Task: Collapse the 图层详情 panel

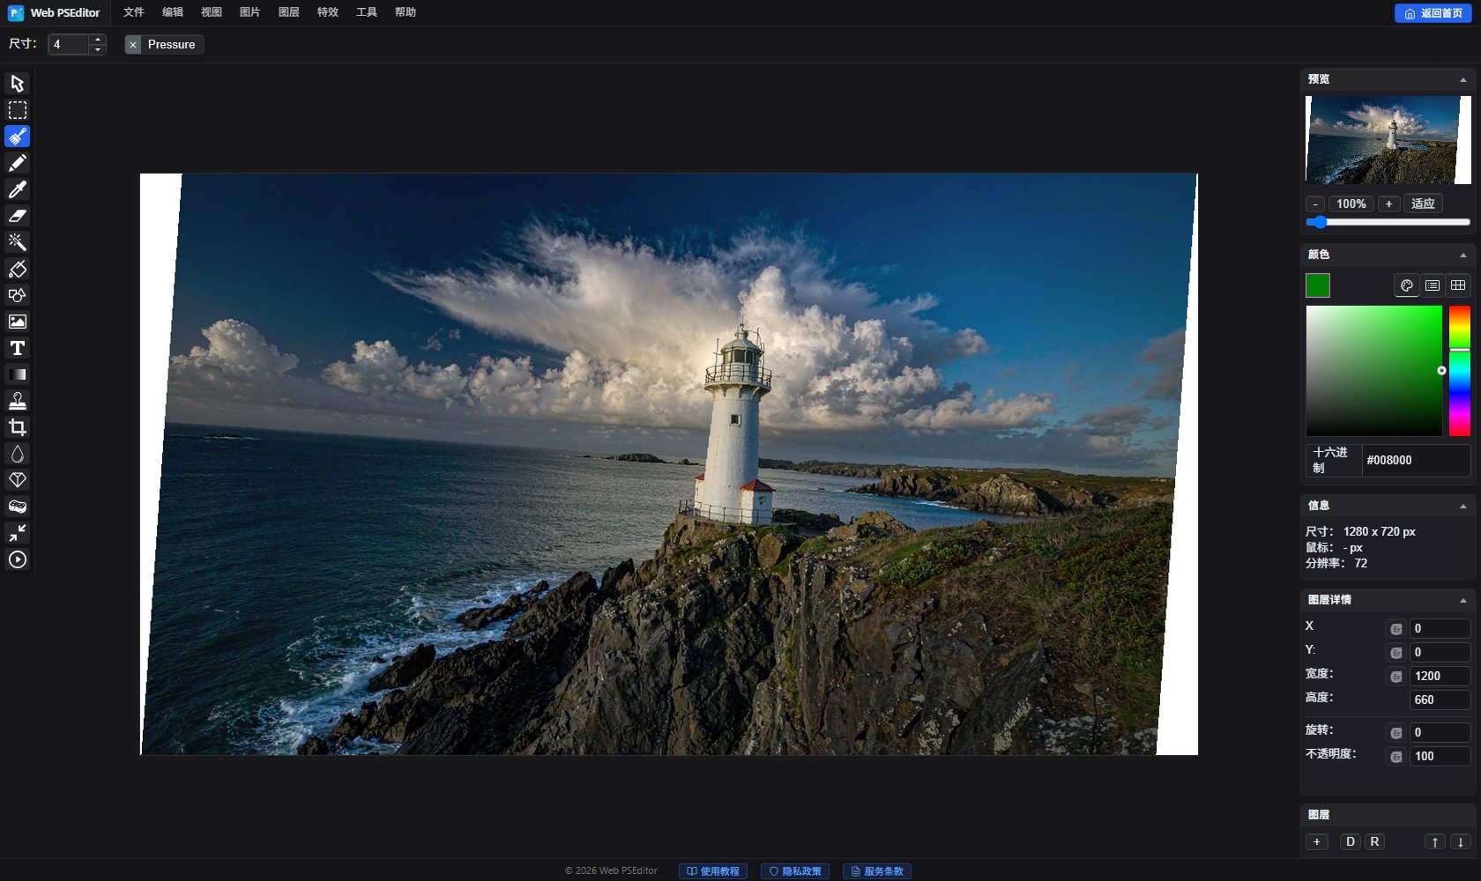Action: (1463, 601)
